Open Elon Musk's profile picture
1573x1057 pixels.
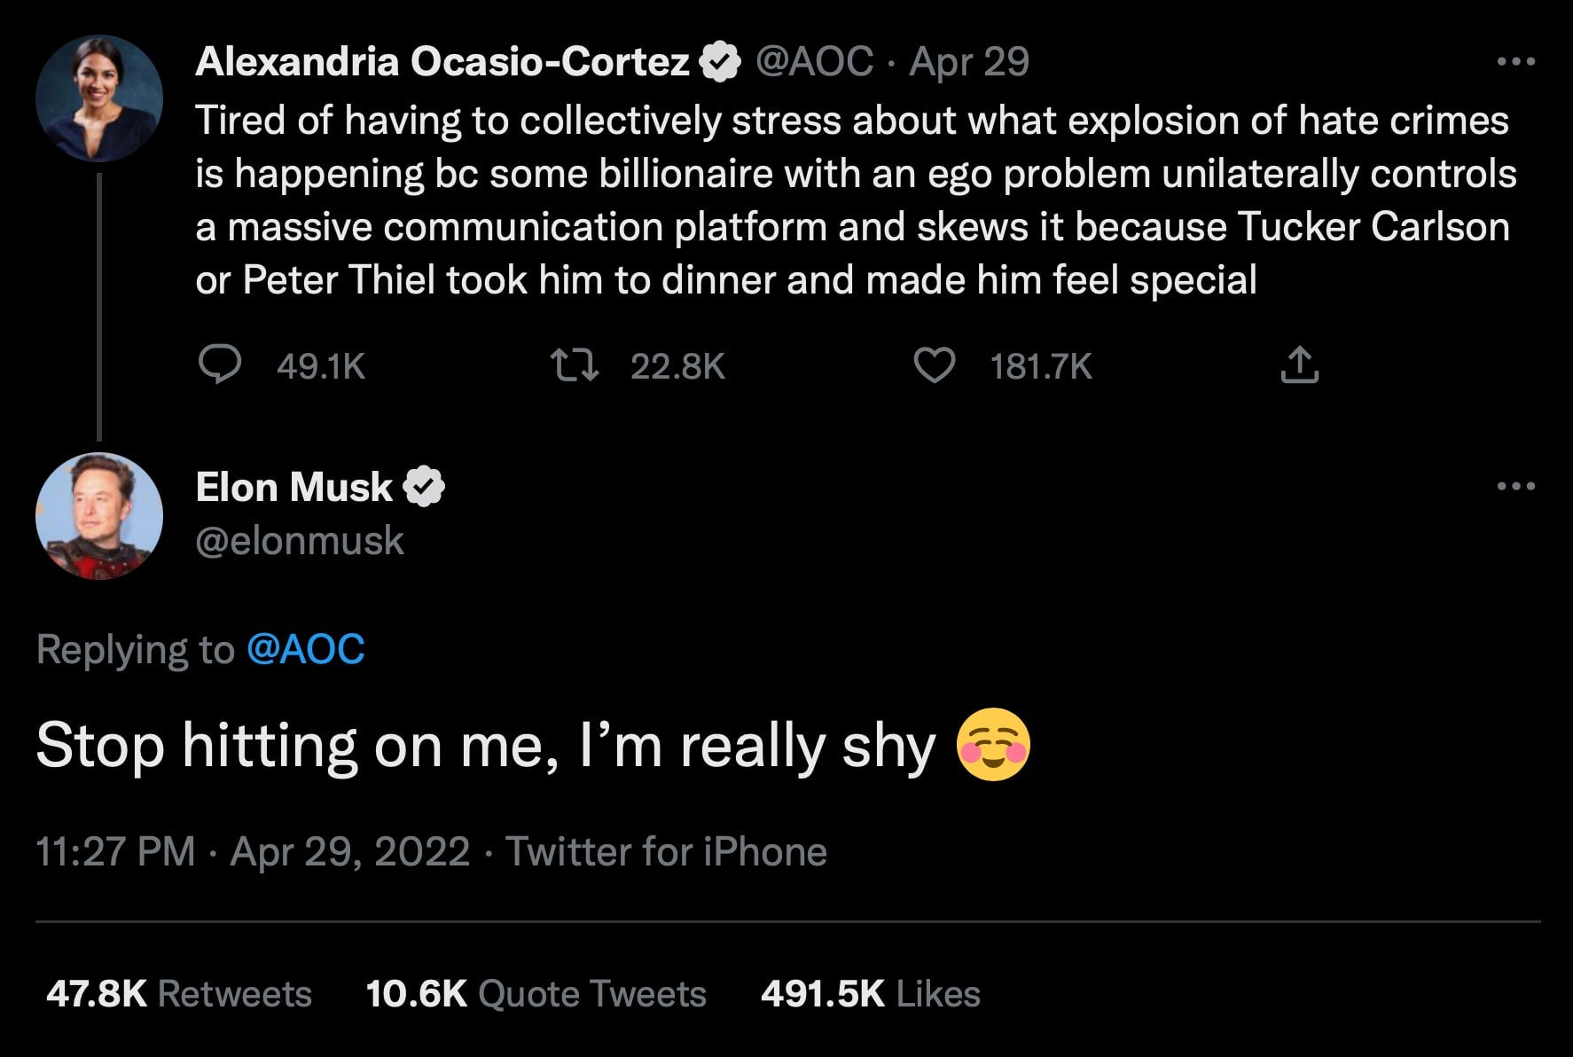100,515
